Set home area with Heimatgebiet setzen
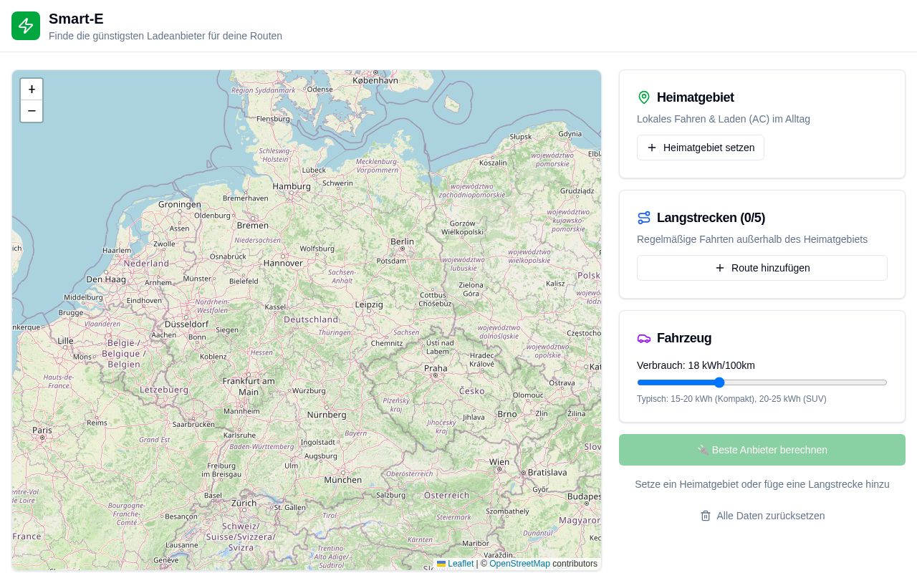The width and height of the screenshot is (917, 573). point(701,148)
